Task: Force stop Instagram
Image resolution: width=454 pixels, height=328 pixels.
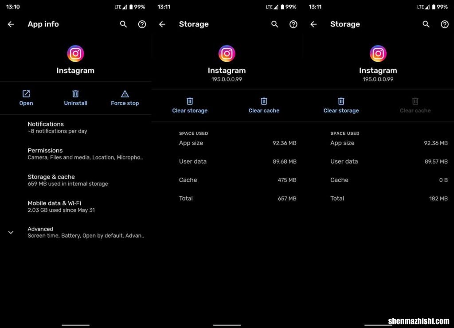Action: coord(125,98)
